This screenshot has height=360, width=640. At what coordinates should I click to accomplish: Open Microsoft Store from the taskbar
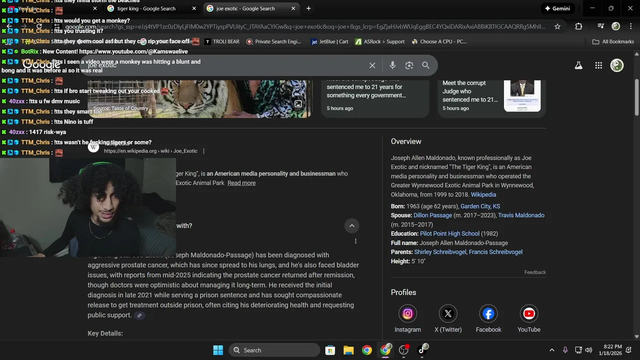[x=329, y=350]
